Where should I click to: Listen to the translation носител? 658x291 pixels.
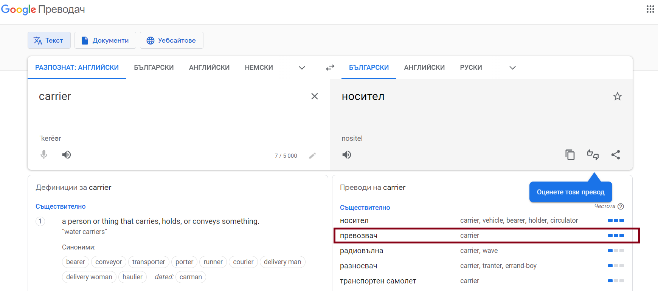coord(347,155)
